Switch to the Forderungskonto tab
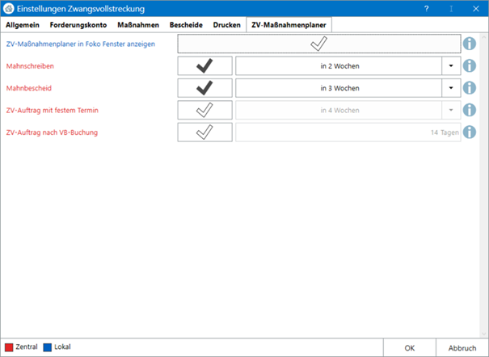Viewport: 489px width, 357px height. [78, 25]
